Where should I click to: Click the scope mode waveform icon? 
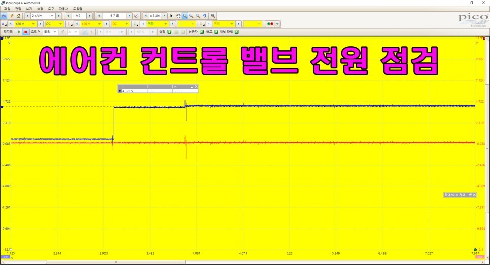(4, 16)
